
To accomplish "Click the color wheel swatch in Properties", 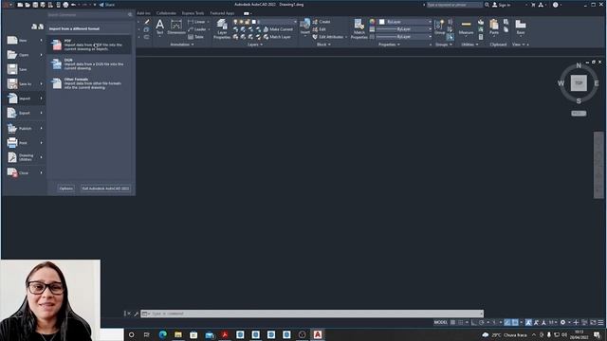I will (372, 22).
